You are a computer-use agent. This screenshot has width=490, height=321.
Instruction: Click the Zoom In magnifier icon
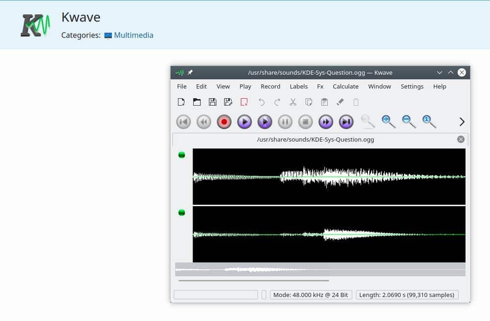(389, 122)
